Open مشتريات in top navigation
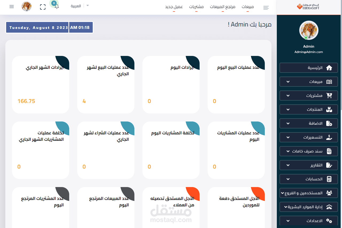The image size is (342, 228). tap(196, 7)
